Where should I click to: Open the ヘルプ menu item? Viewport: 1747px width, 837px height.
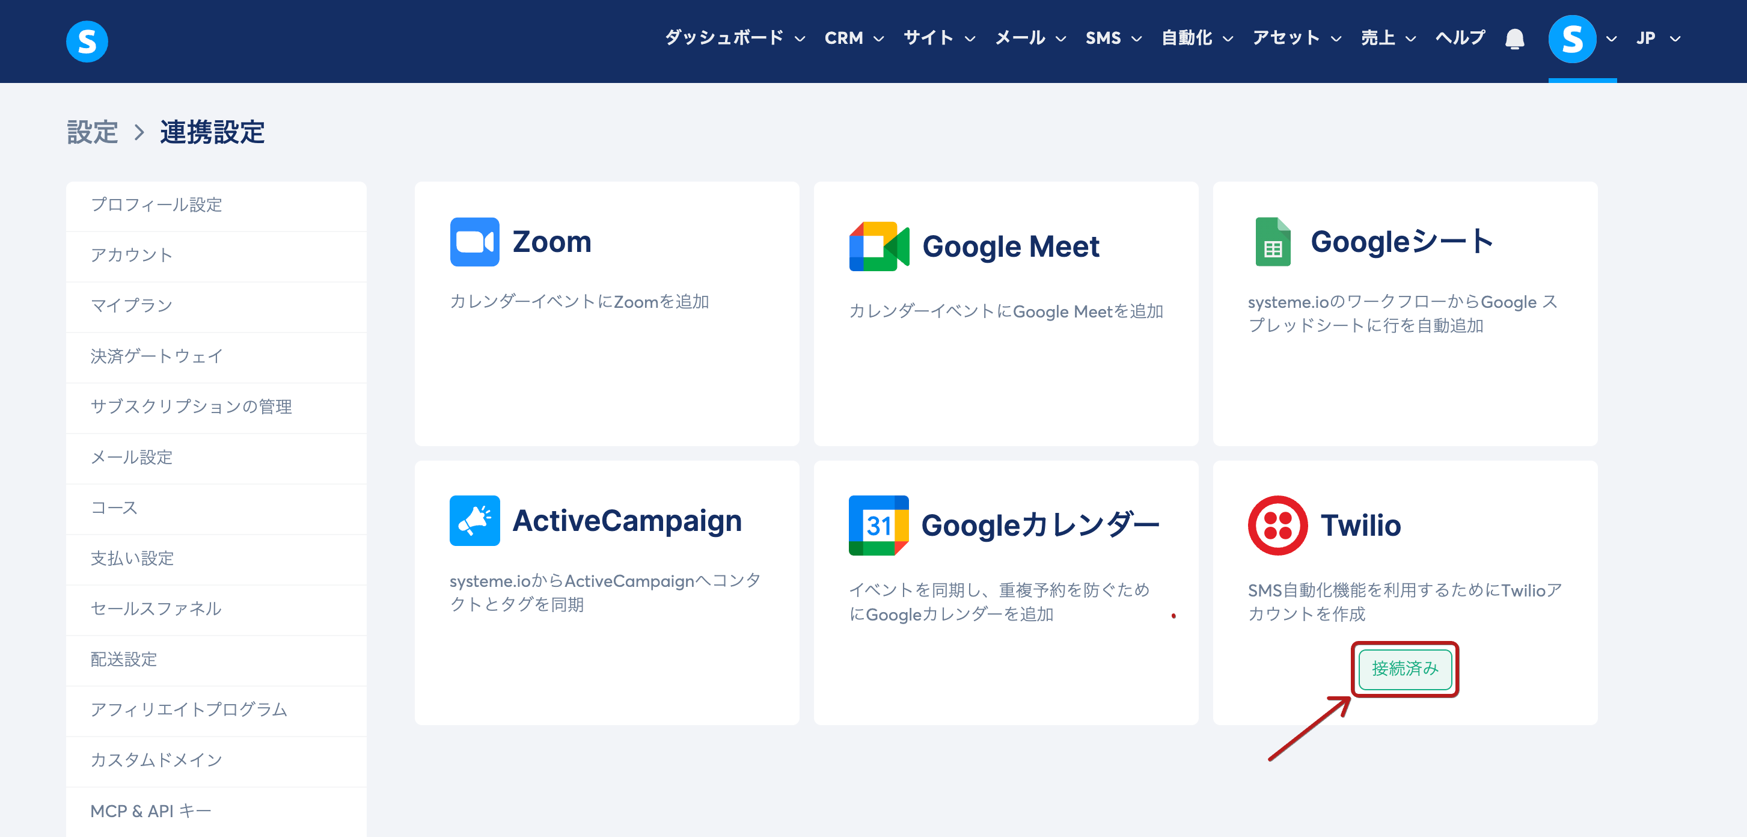[1460, 37]
